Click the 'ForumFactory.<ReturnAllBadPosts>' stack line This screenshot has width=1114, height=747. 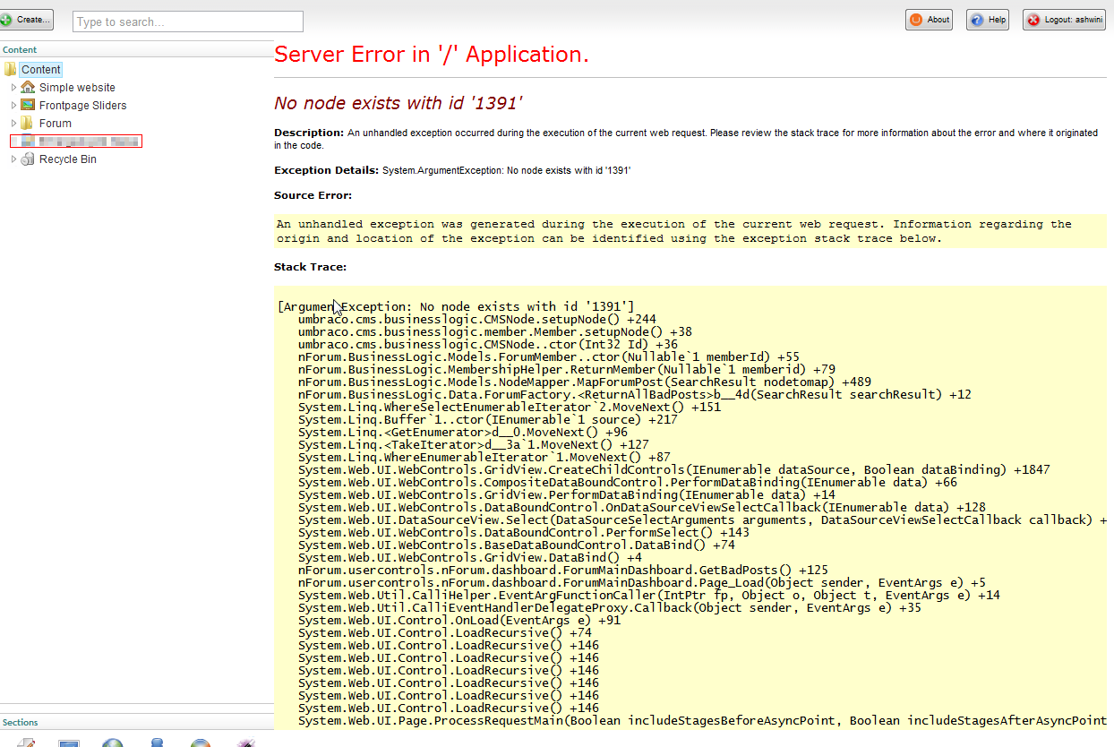point(635,394)
